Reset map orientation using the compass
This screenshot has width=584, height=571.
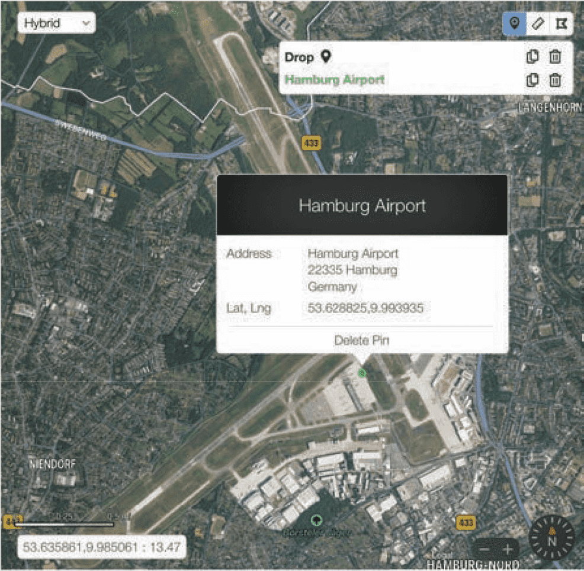pyautogui.click(x=552, y=537)
